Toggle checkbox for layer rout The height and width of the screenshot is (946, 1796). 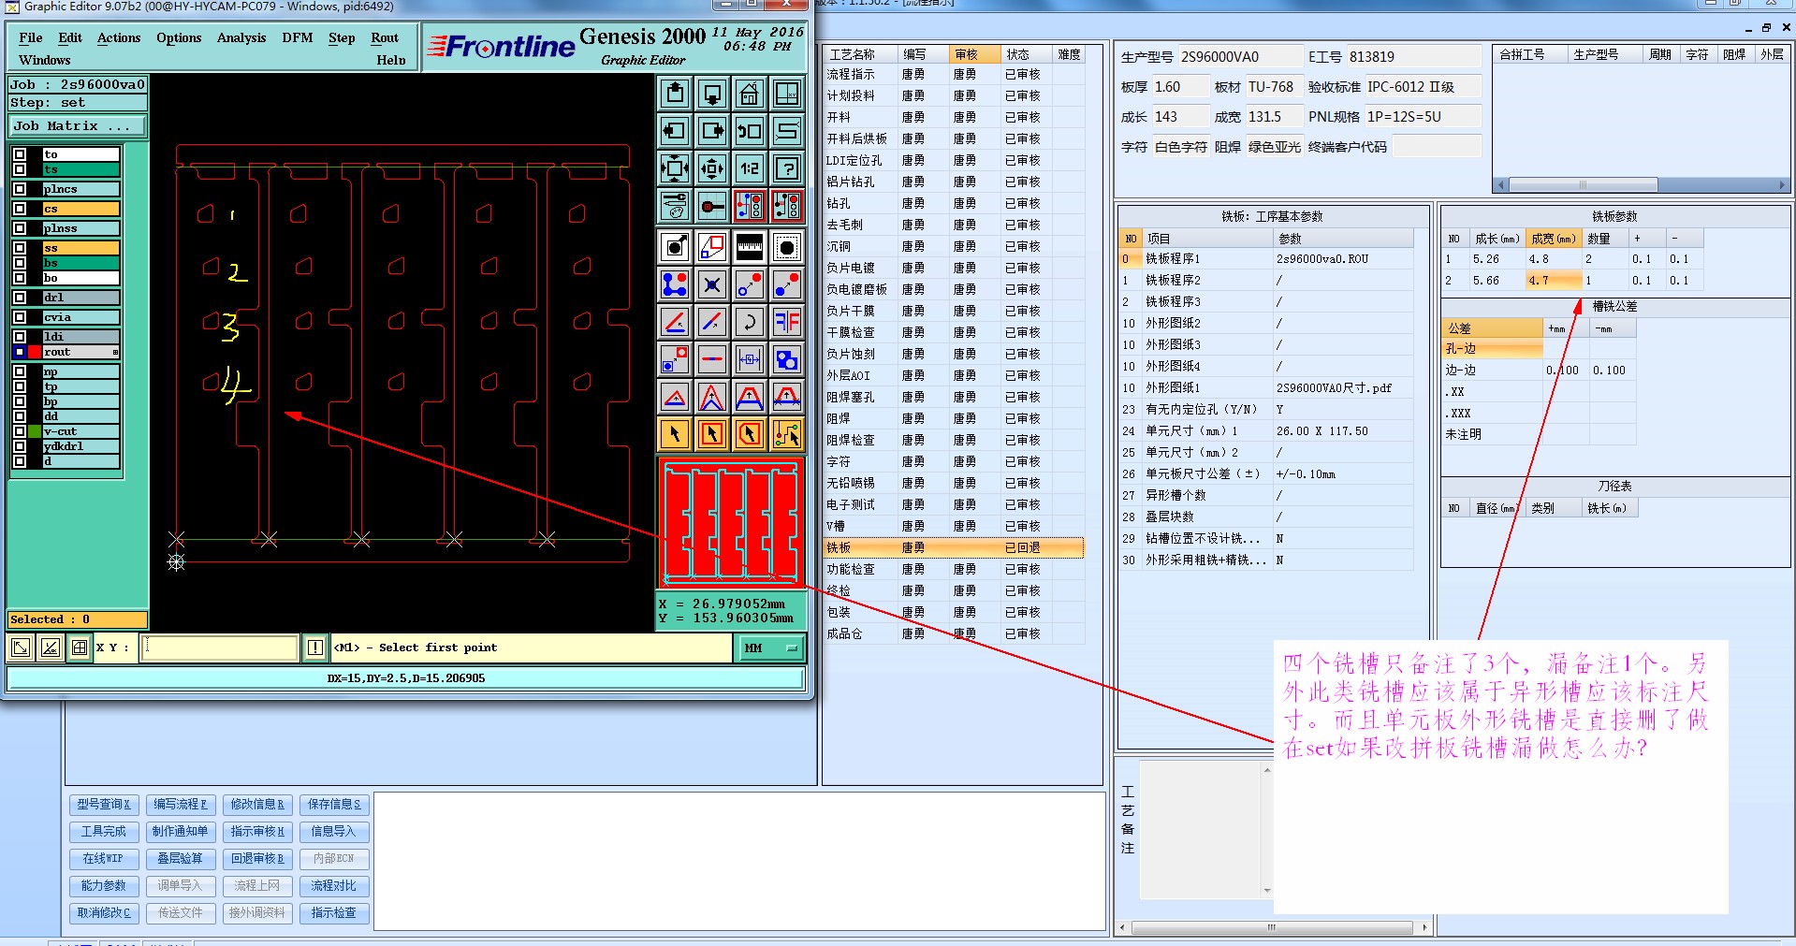19,352
